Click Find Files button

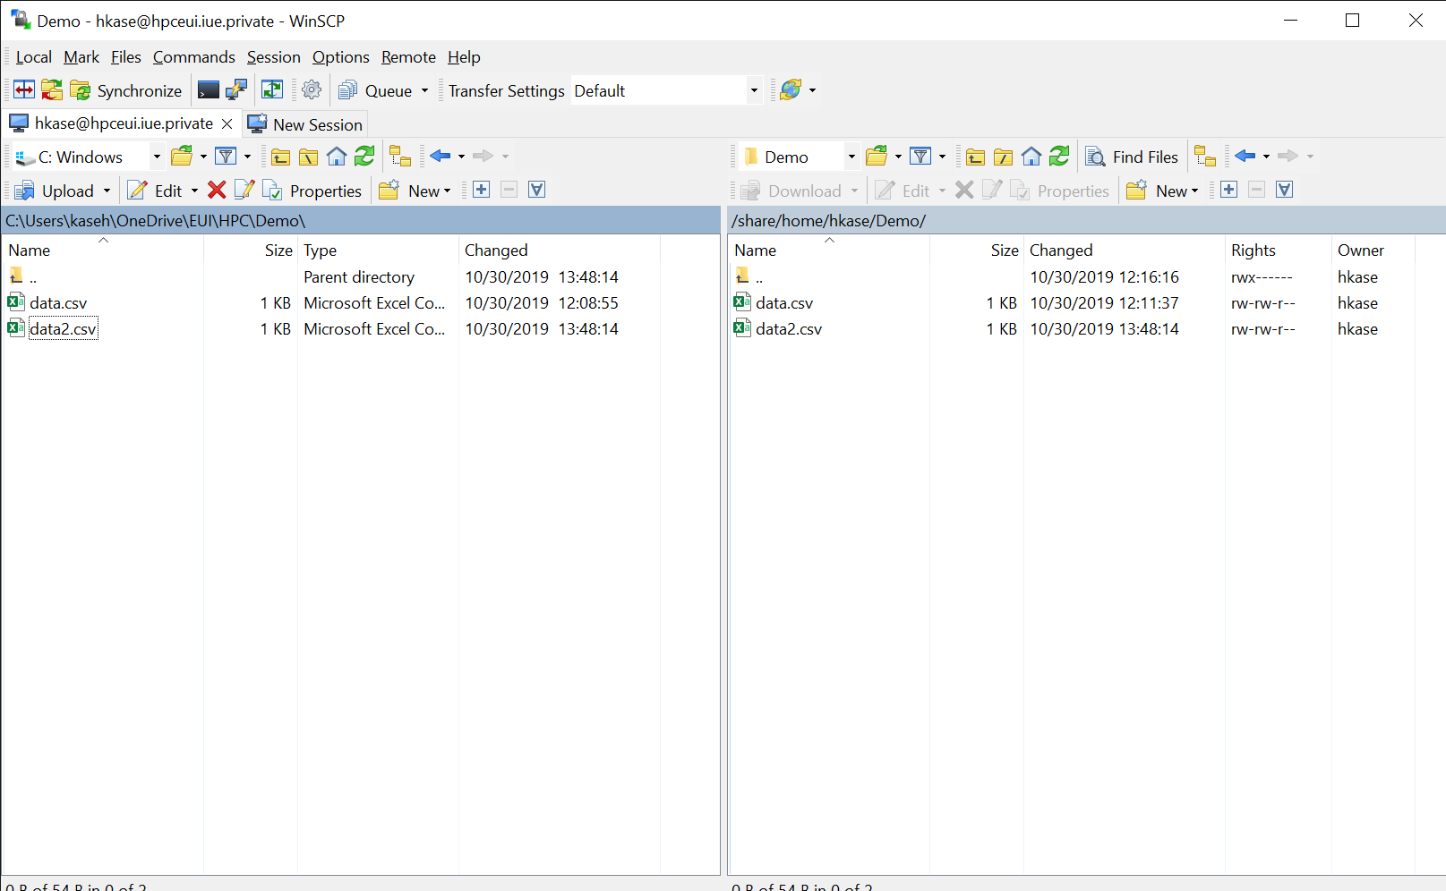pos(1133,157)
